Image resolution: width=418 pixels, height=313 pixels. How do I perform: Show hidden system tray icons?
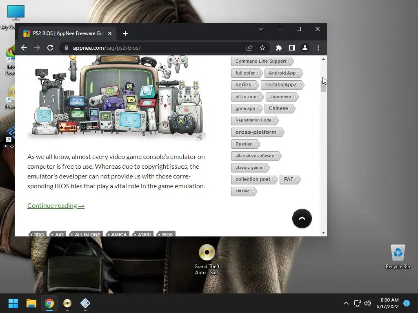[346, 303]
